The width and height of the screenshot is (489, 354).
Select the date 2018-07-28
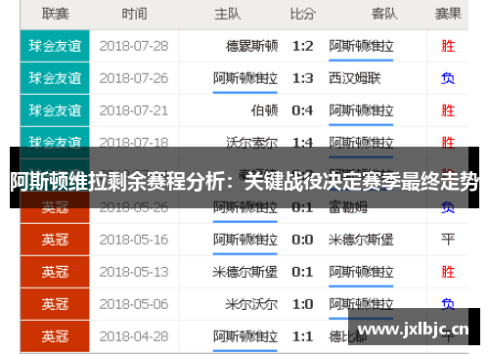click(x=134, y=46)
